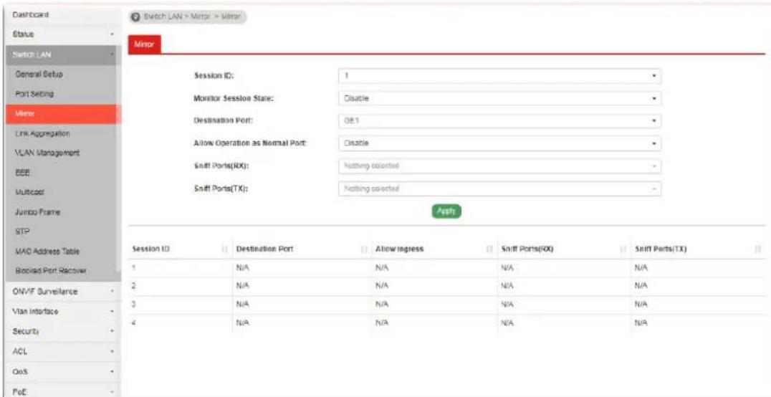This screenshot has height=397, width=771.
Task: Open Allow Operation as Normal Port dropdown
Action: coord(499,143)
